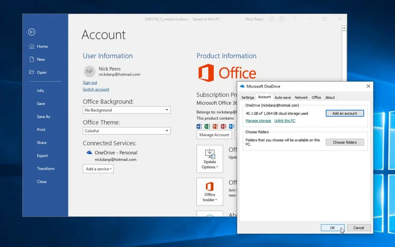
Task: Click the Choose folders button
Action: (344, 142)
